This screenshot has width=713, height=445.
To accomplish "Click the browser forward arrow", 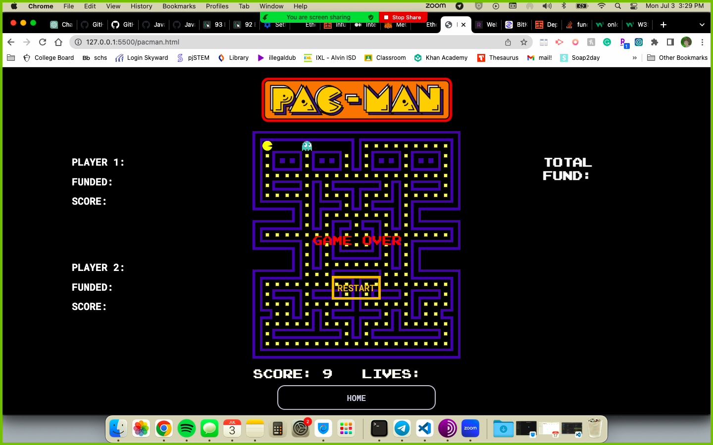I will pos(27,42).
